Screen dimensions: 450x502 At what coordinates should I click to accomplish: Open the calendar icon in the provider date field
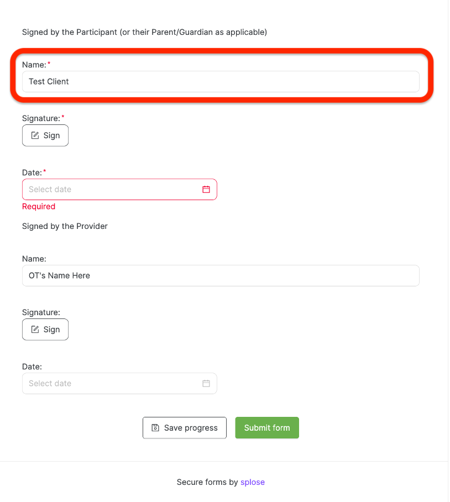206,383
